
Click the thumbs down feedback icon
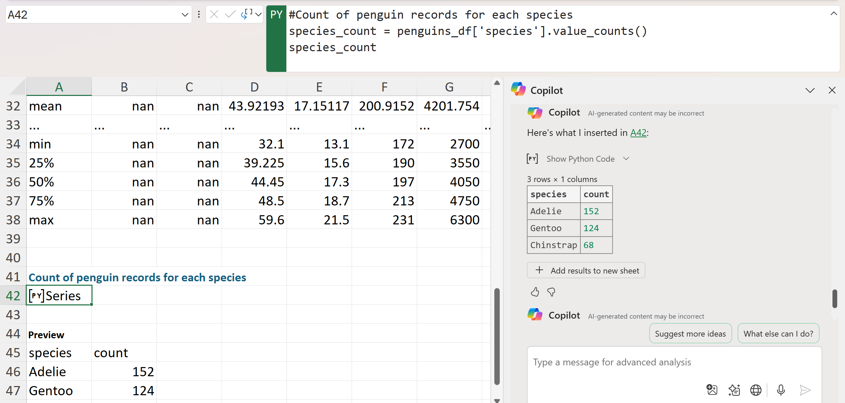click(551, 292)
